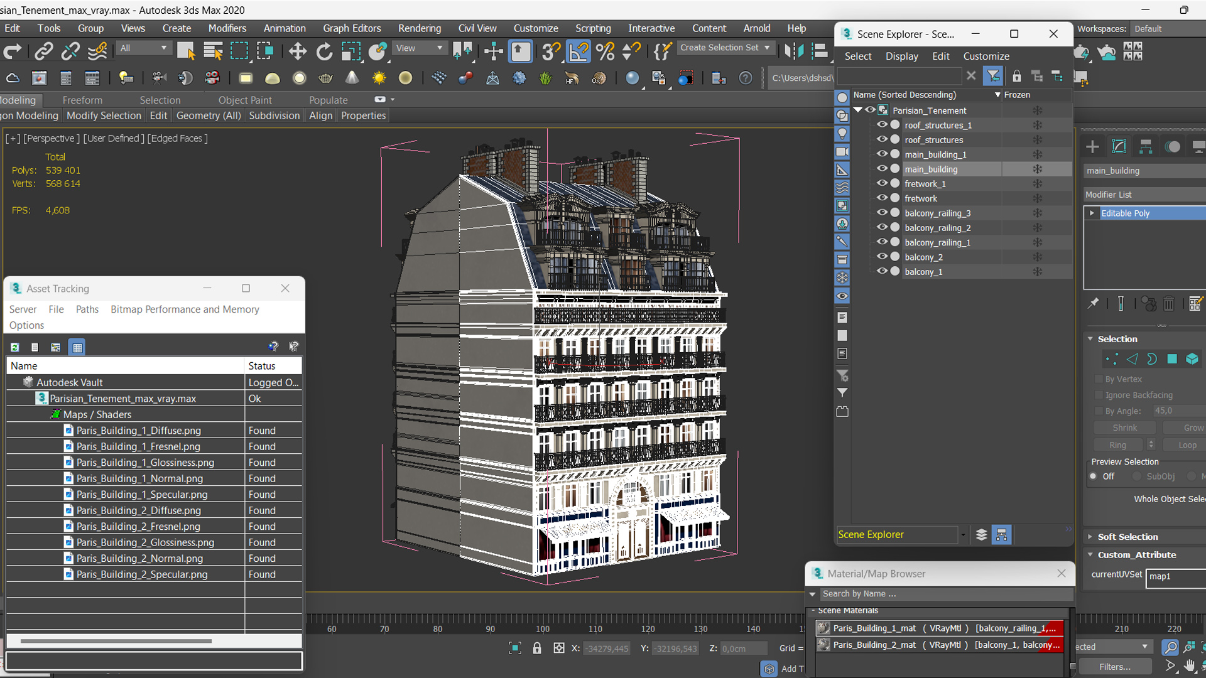Click the sun light icon in toolbar
Screen dimensions: 1206x678
tap(379, 78)
